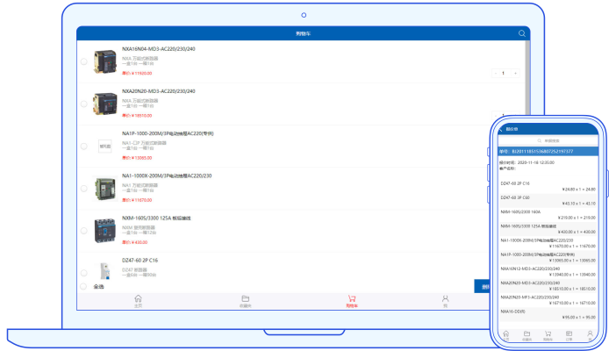Select phone row NXM-160S/3300 125A

(x=548, y=229)
